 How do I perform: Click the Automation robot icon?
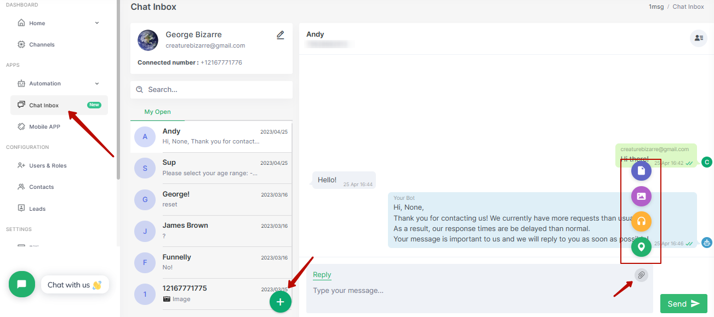point(21,84)
